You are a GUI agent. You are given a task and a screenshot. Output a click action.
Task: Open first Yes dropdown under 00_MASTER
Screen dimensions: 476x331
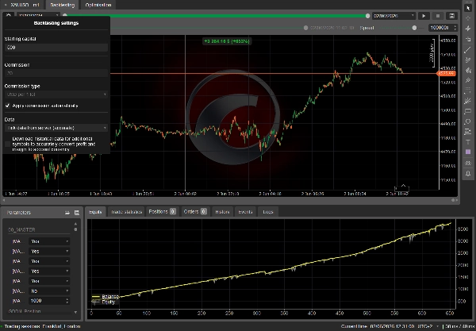coord(49,241)
